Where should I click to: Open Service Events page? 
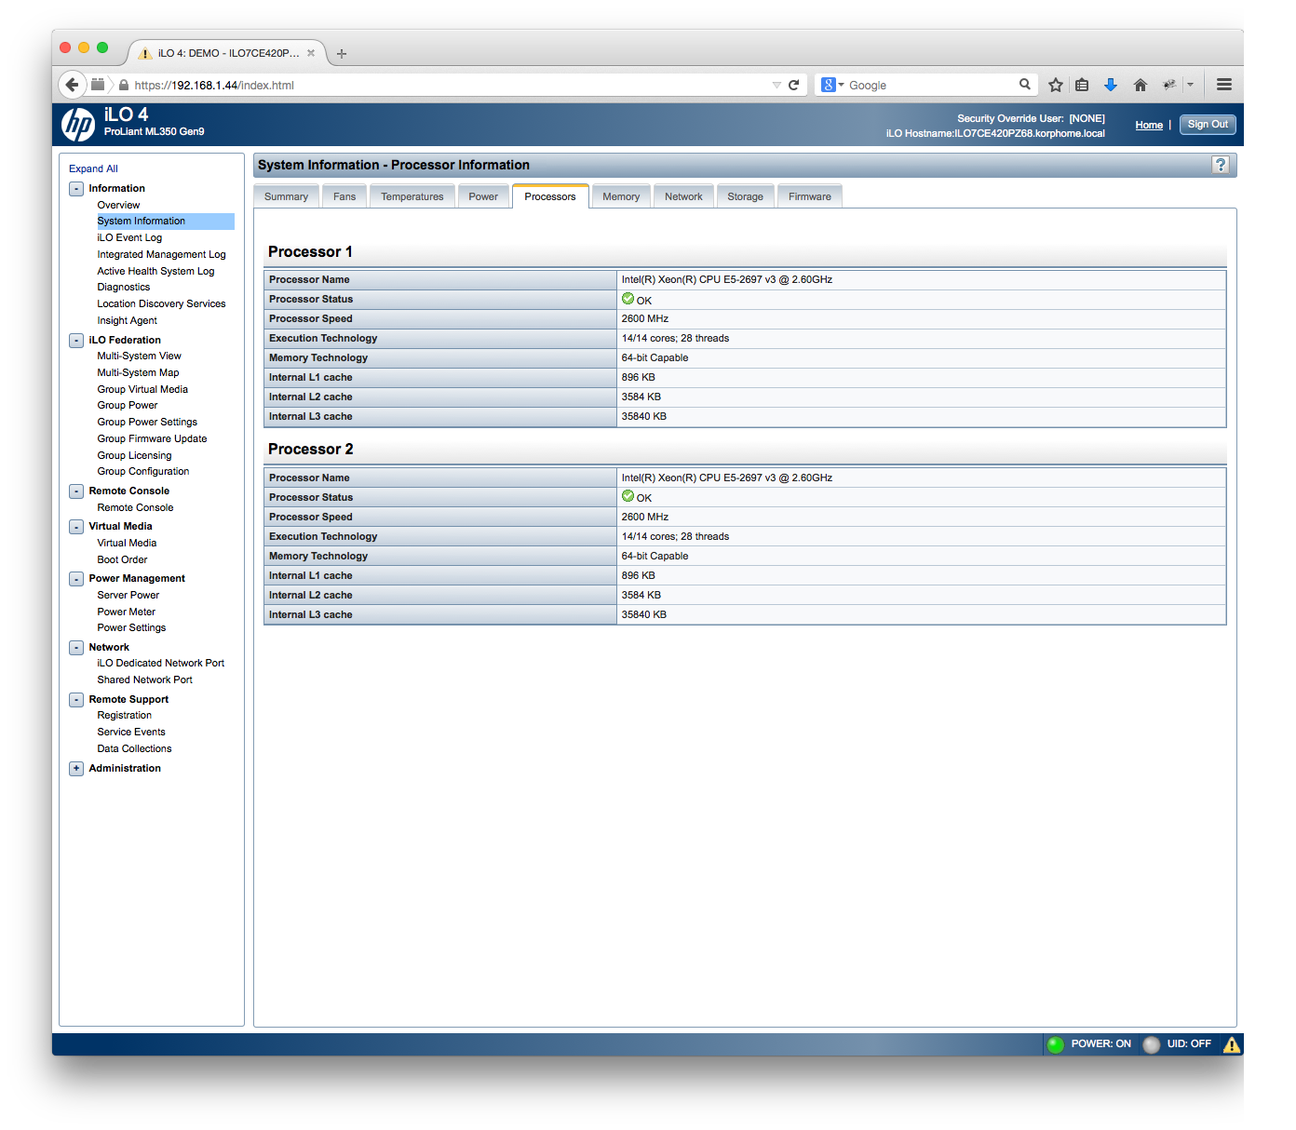pos(131,732)
